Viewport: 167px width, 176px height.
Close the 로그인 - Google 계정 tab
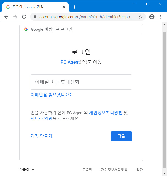tap(64, 7)
